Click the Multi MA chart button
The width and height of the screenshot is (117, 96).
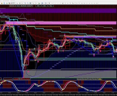(x=12, y=6)
